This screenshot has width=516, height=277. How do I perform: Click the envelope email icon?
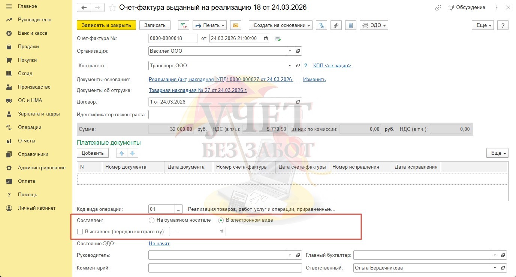click(235, 25)
